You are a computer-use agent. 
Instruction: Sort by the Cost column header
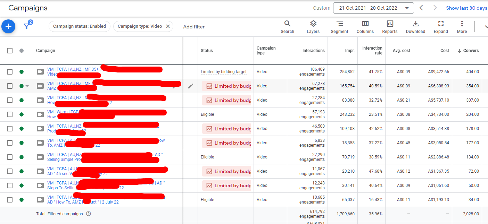445,51
